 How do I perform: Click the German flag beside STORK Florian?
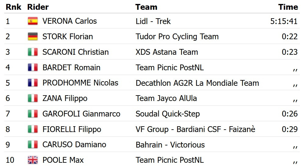33,37
